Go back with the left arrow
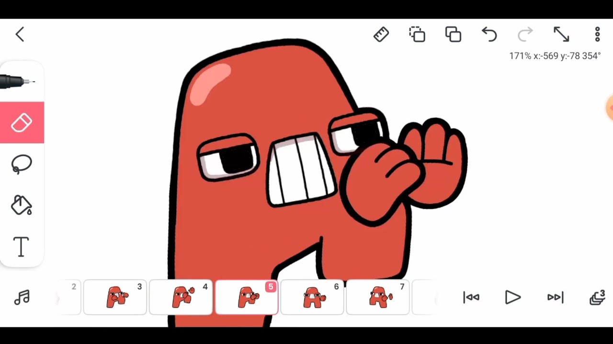This screenshot has width=613, height=344. point(20,34)
